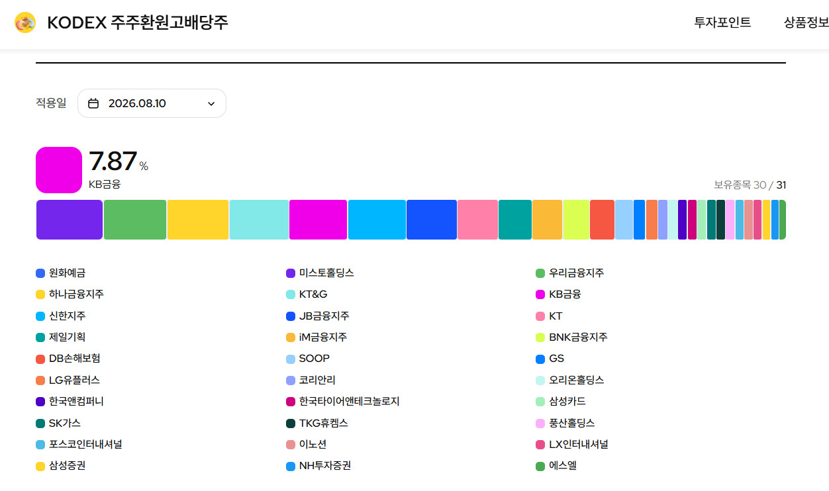Screen dimensions: 829x491
Task: Click the 풍산홀딩스 legend label
Action: (x=572, y=424)
